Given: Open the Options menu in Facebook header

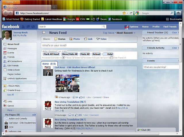Looking at the screenshot, I should [x=134, y=27].
